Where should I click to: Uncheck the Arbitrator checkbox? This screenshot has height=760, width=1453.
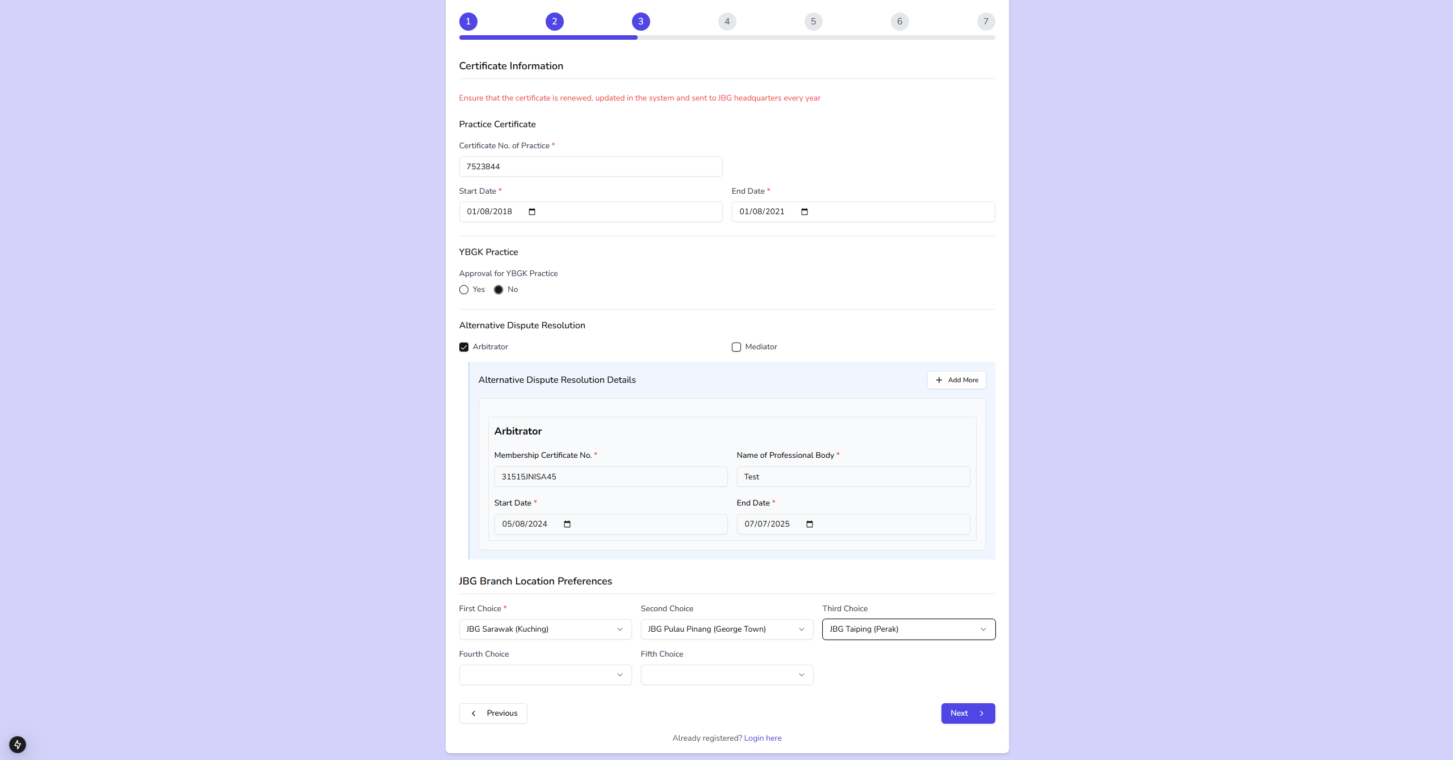click(464, 347)
